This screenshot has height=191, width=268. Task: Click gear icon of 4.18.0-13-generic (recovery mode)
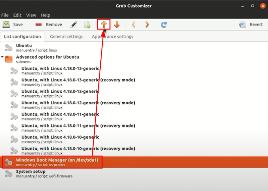click(14, 82)
